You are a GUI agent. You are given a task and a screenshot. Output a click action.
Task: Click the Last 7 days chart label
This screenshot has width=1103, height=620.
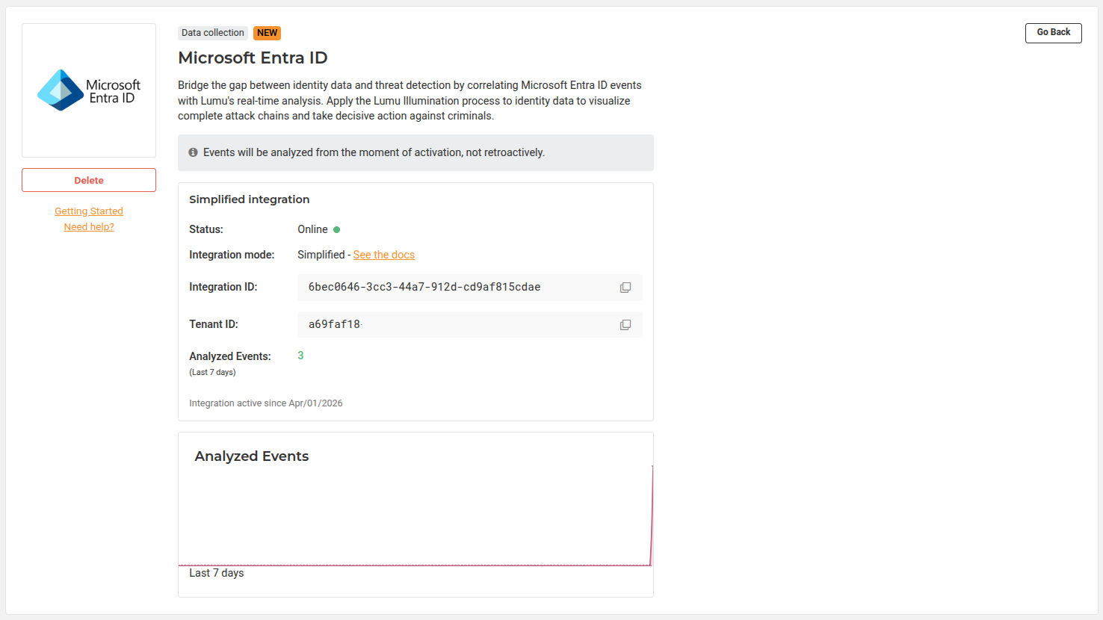click(216, 573)
